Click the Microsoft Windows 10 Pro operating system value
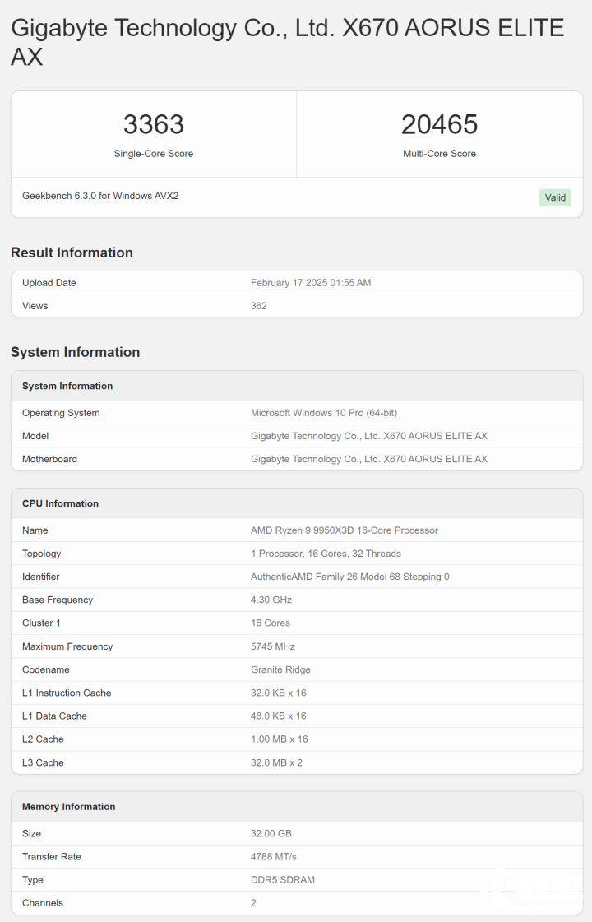 click(x=324, y=413)
